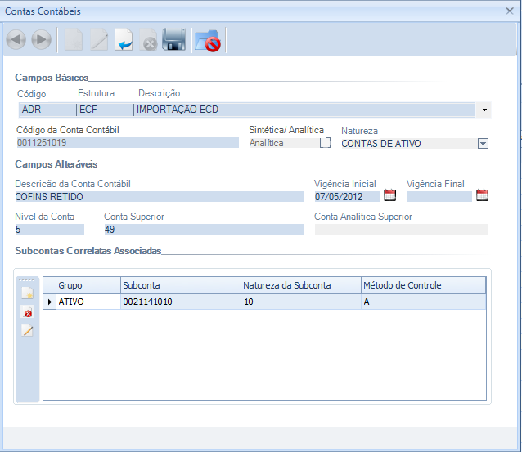Save the record with the floppy disk icon
This screenshot has height=452, width=522.
173,40
